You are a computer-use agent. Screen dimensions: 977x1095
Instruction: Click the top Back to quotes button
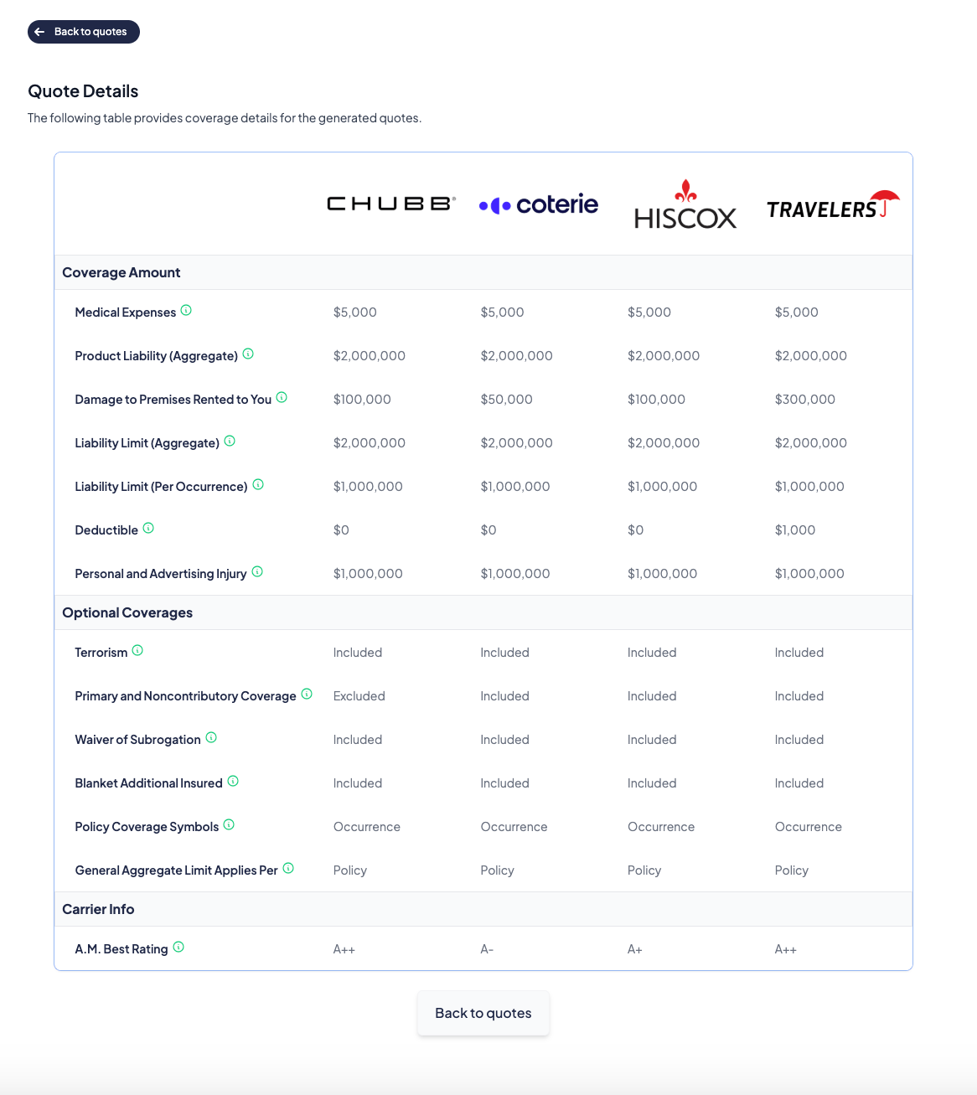(x=84, y=32)
